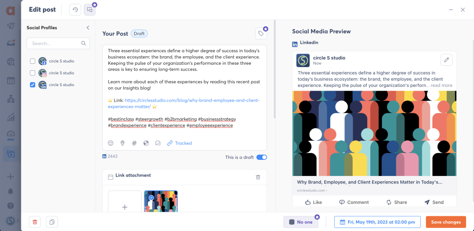Open post history clock icon

75,10
